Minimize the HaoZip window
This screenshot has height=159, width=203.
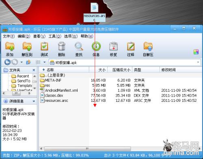(175, 29)
